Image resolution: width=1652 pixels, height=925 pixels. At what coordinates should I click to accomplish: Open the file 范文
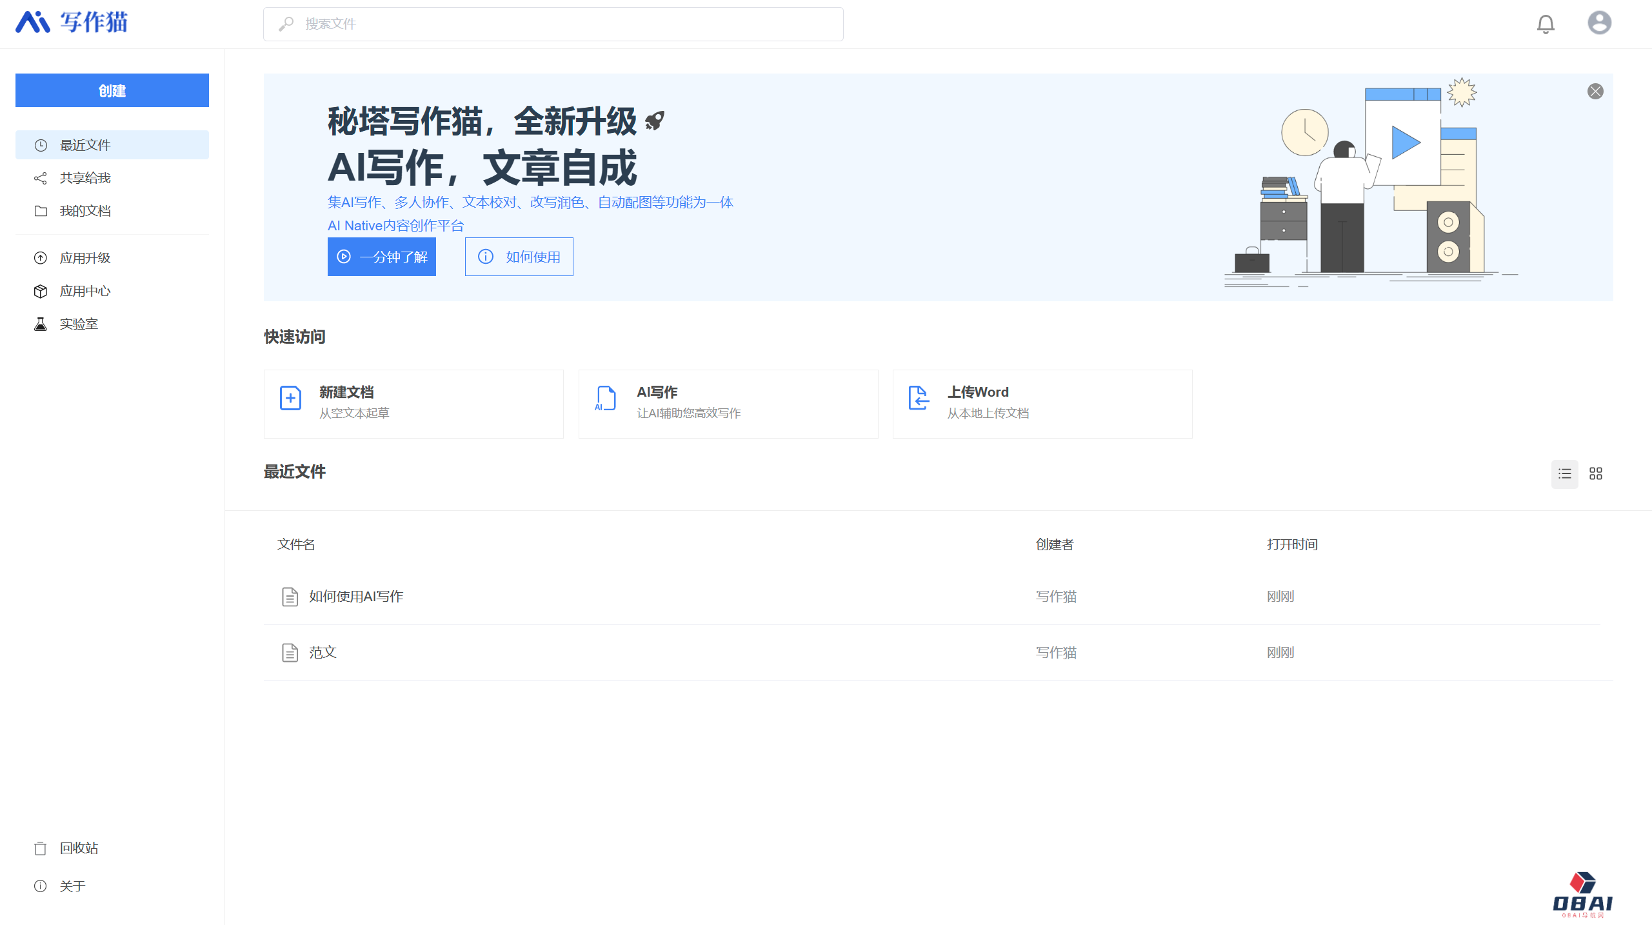(323, 652)
